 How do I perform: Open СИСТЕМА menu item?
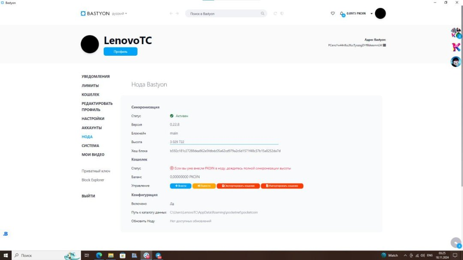90,146
